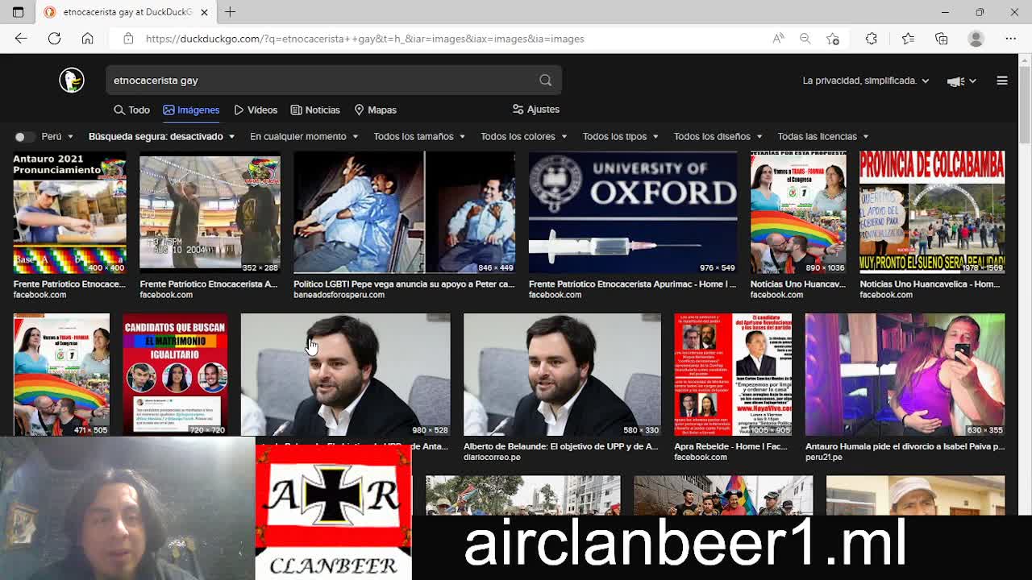Screen dimensions: 1032x580
Task: Click the read aloud icon in address bar
Action: point(778,39)
